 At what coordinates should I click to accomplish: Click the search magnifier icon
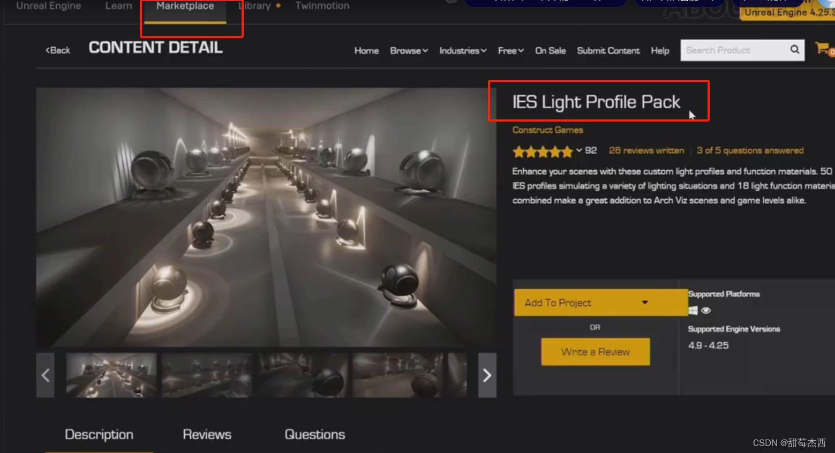click(795, 50)
